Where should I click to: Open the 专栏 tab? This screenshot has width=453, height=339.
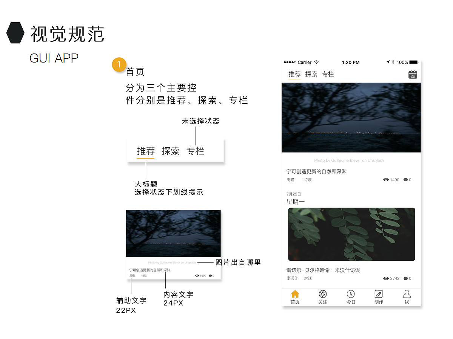tap(328, 74)
